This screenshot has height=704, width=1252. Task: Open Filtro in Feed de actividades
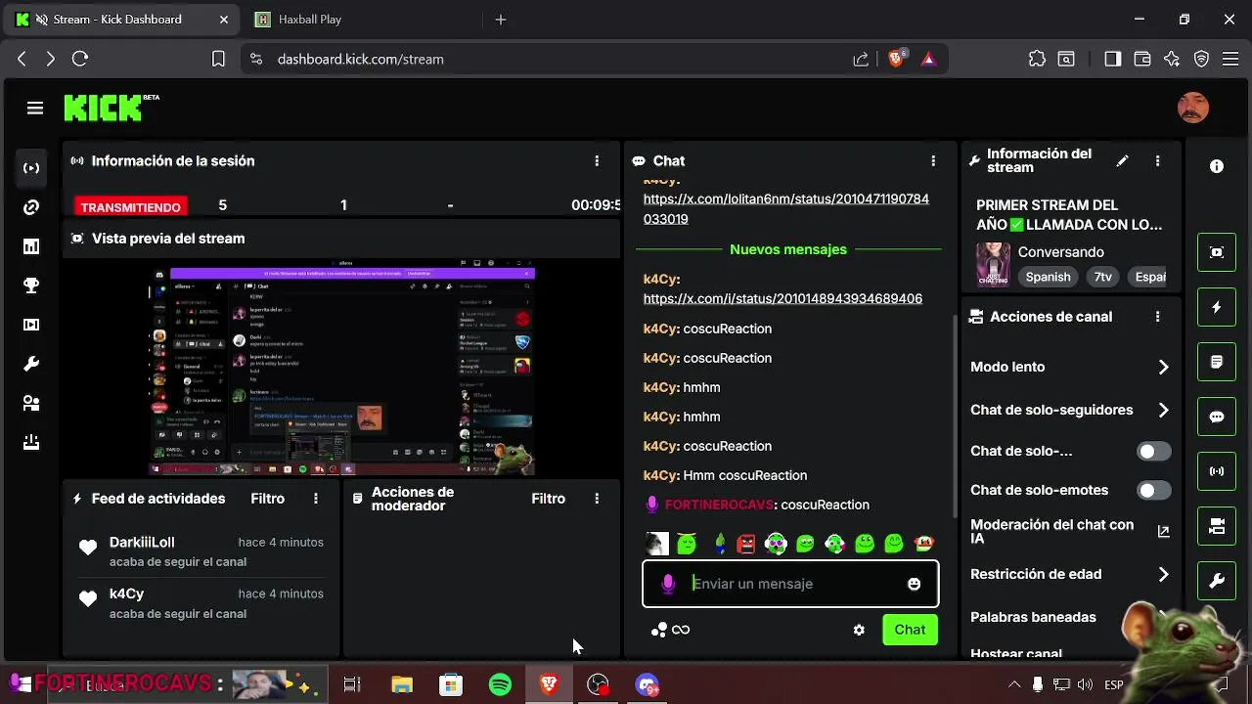point(267,499)
